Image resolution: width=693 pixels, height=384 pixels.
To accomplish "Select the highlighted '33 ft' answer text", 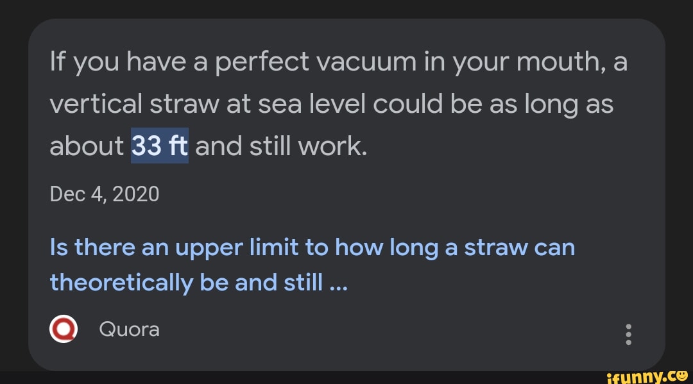I will pyautogui.click(x=159, y=146).
